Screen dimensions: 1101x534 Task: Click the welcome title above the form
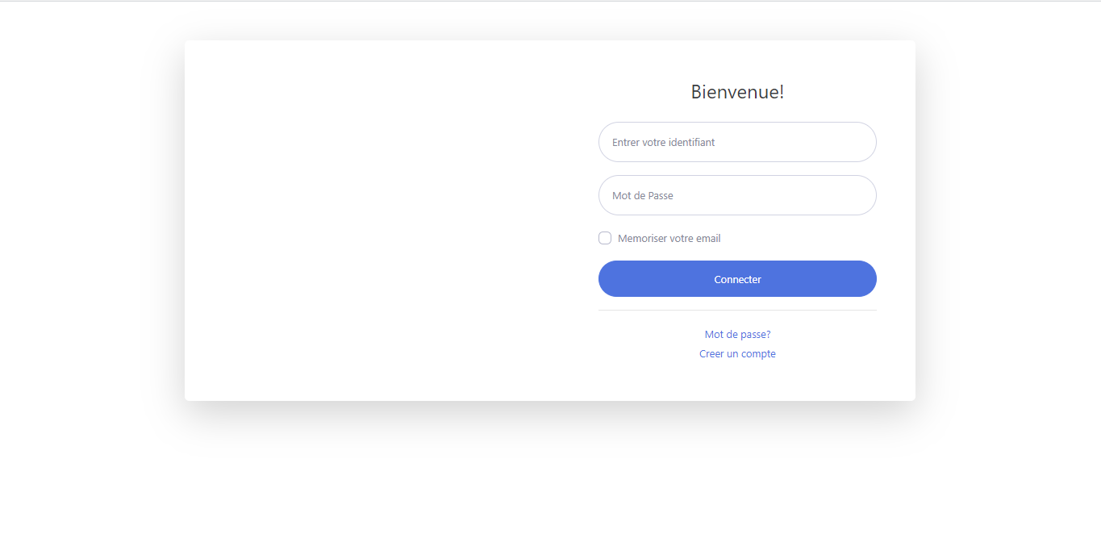tap(737, 92)
